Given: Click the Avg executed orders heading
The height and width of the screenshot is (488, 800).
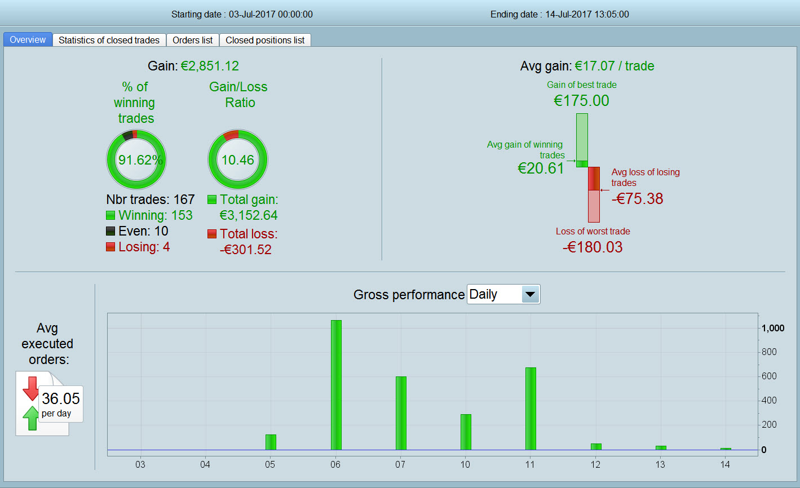Looking at the screenshot, I should 47,344.
